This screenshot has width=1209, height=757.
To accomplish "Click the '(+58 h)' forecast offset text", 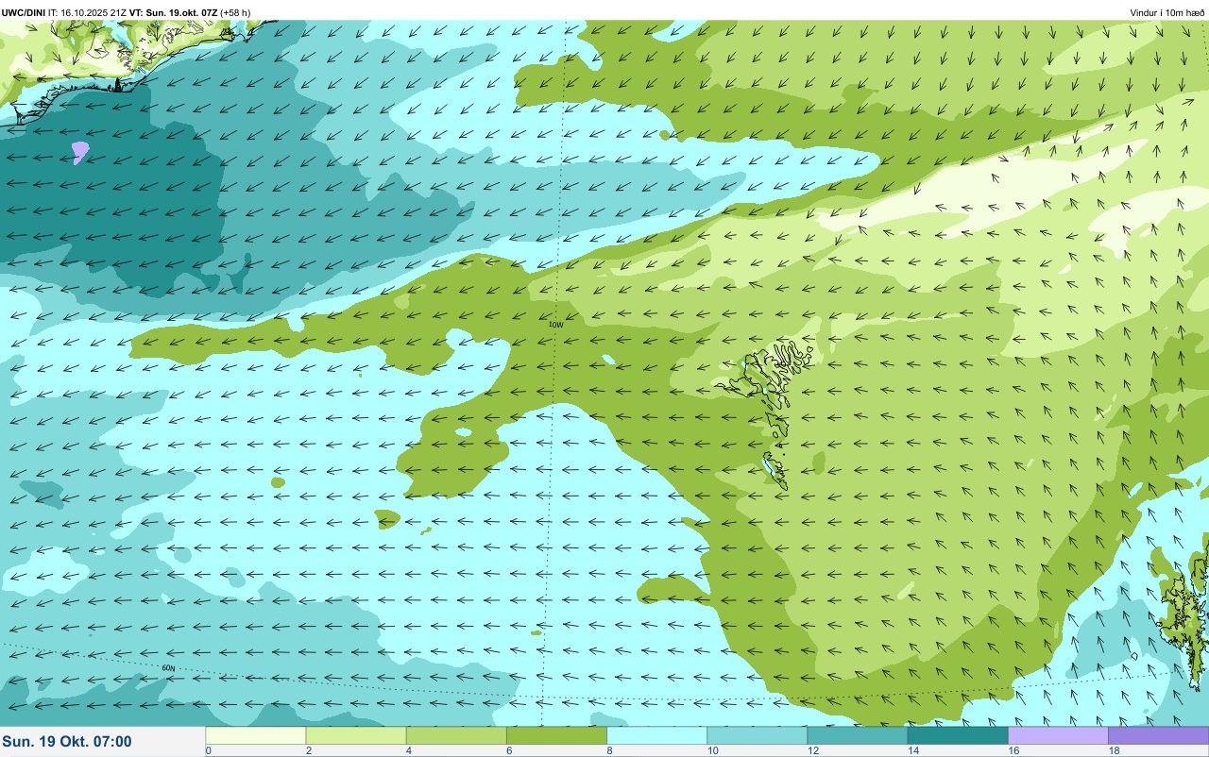I will 236,13.
